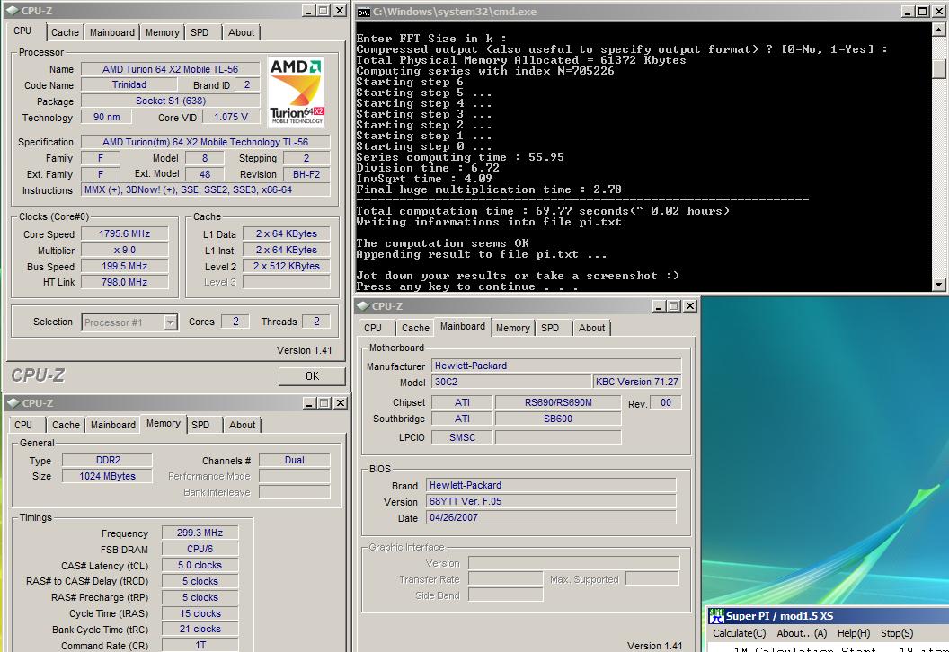Click the CPU-Z icon in the Mainboard window title bar
The height and width of the screenshot is (652, 949).
point(363,306)
